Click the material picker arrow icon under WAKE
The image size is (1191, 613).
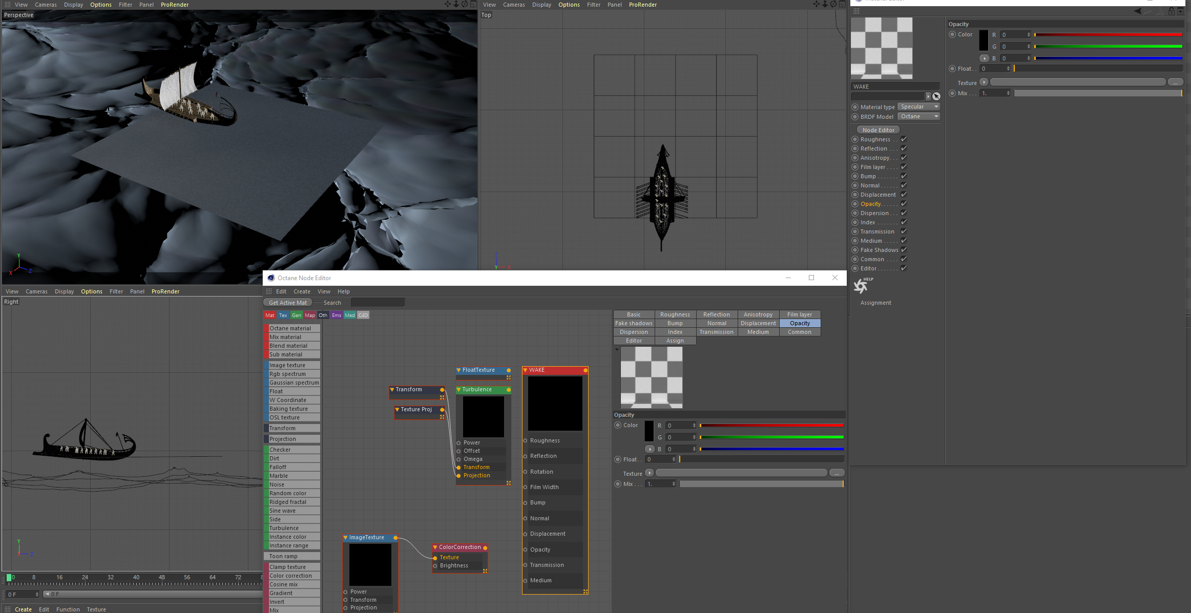pyautogui.click(x=936, y=96)
